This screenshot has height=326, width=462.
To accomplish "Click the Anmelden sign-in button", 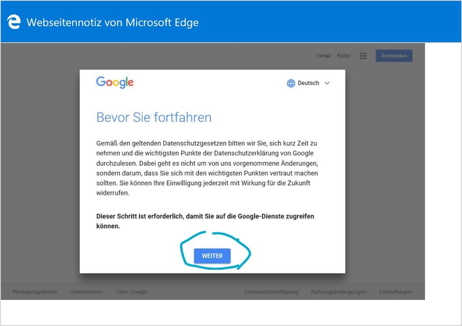I will (x=394, y=55).
